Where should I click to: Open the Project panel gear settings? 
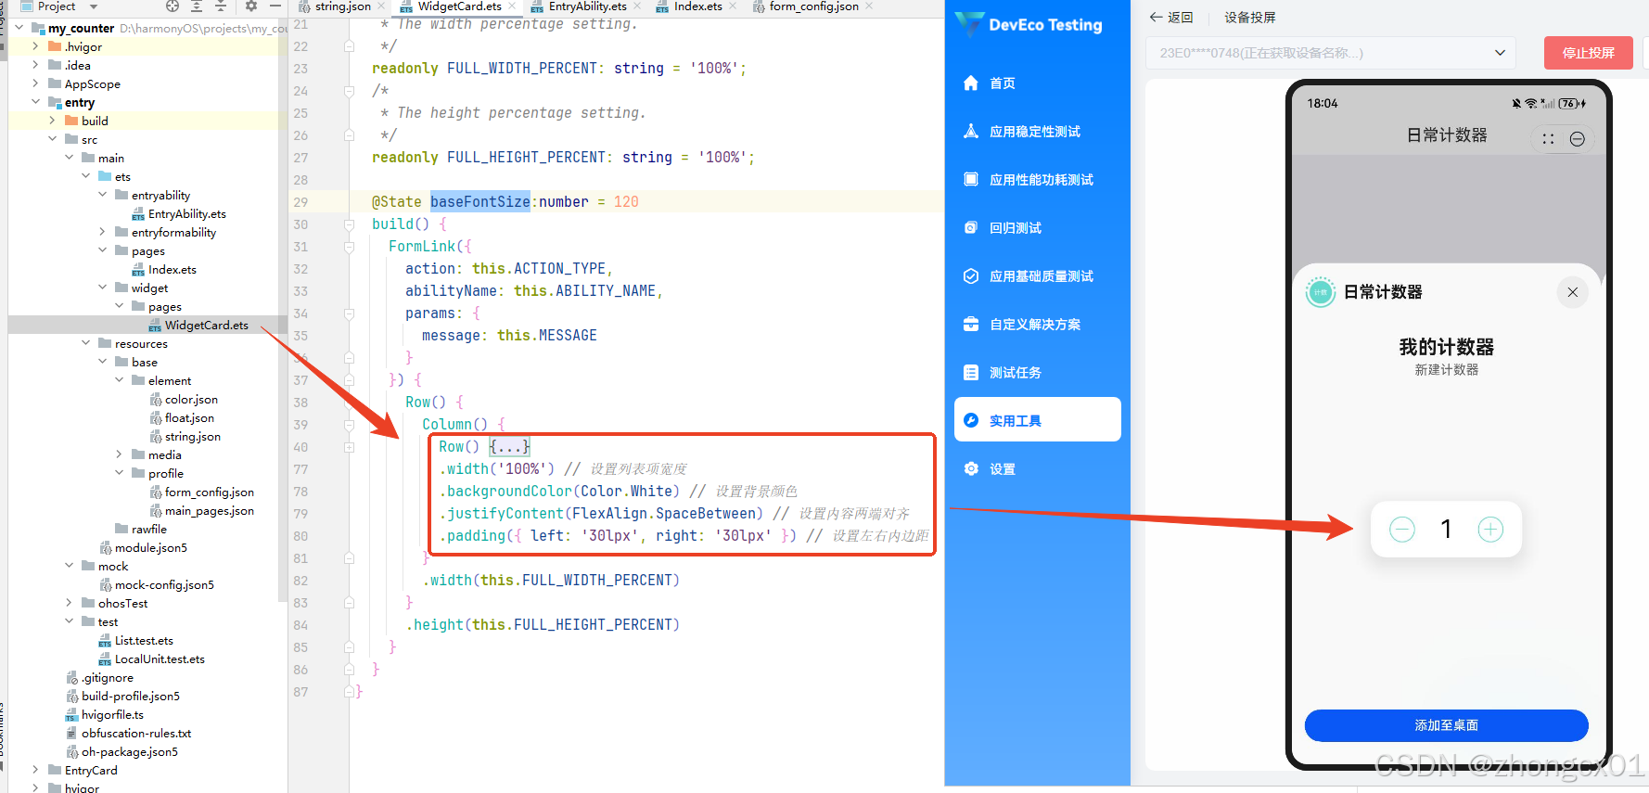pos(250,6)
